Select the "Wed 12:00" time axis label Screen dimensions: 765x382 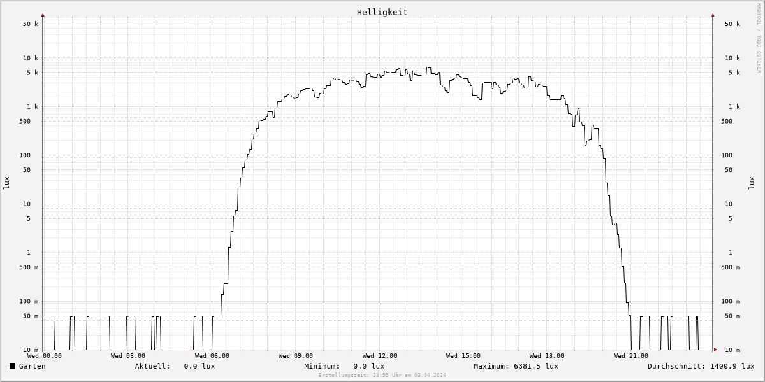click(380, 356)
